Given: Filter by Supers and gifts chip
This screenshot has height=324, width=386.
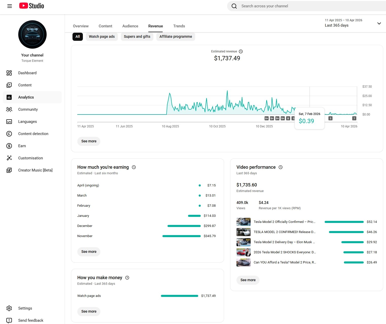Looking at the screenshot, I should pos(137,36).
